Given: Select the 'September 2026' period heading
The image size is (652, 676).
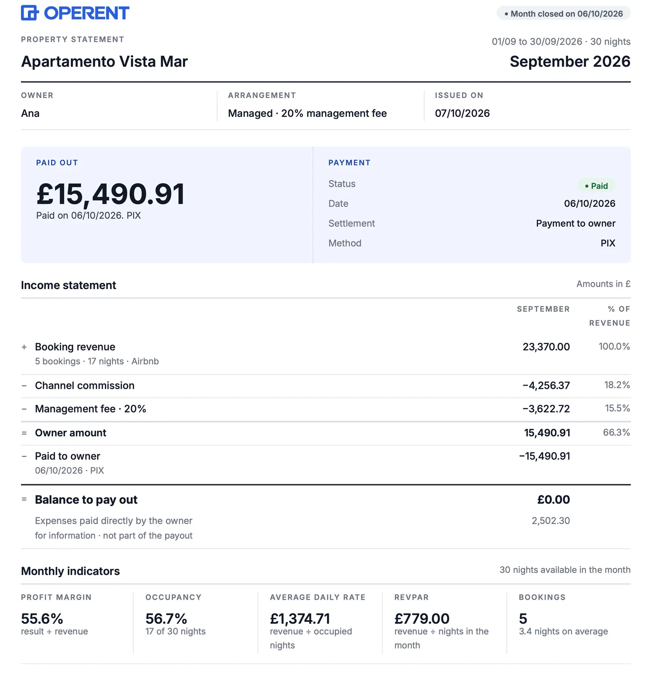Looking at the screenshot, I should (570, 61).
